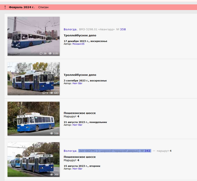Click Маршрут 4 text above 21 августа 2023
Screen dimensions: 197x181
tap(71, 116)
